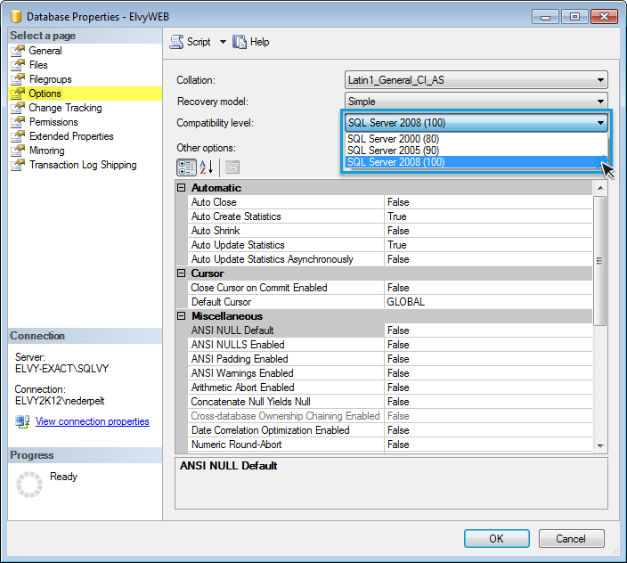
Task: Minimize the Database Properties window
Action: 545,16
